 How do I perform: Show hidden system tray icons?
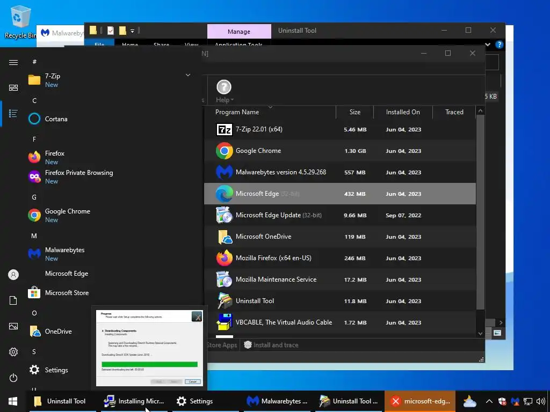tap(489, 401)
